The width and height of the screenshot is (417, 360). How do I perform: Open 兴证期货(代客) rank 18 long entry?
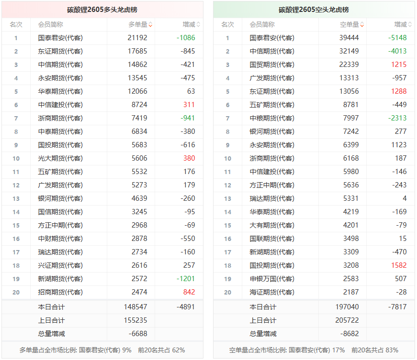tap(60, 265)
